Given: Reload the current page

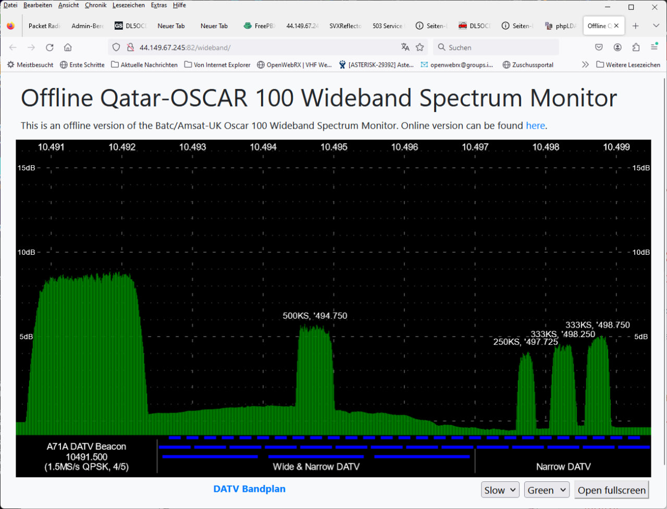Looking at the screenshot, I should tap(50, 47).
